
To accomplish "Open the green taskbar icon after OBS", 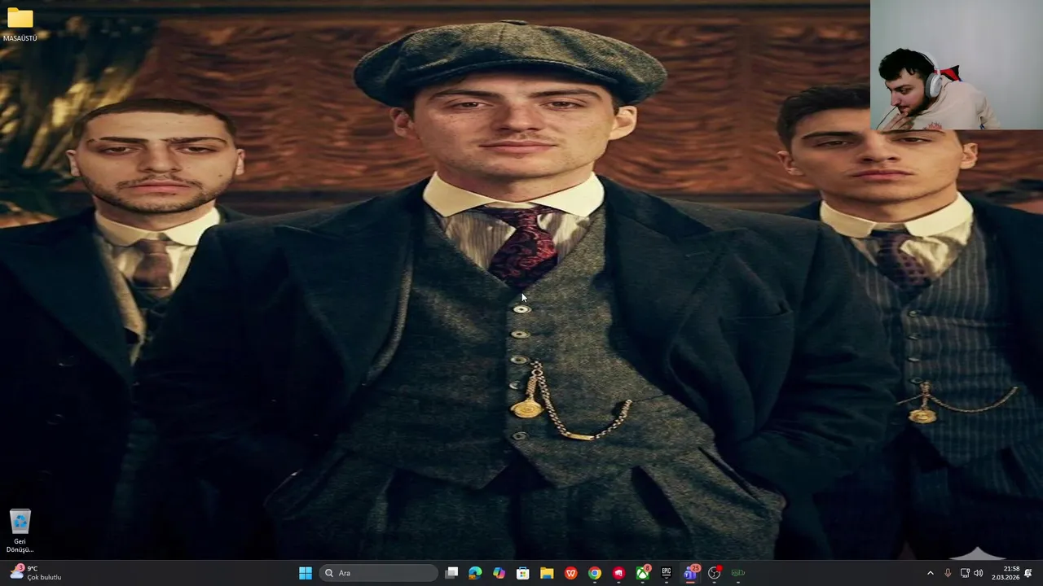I will (738, 573).
